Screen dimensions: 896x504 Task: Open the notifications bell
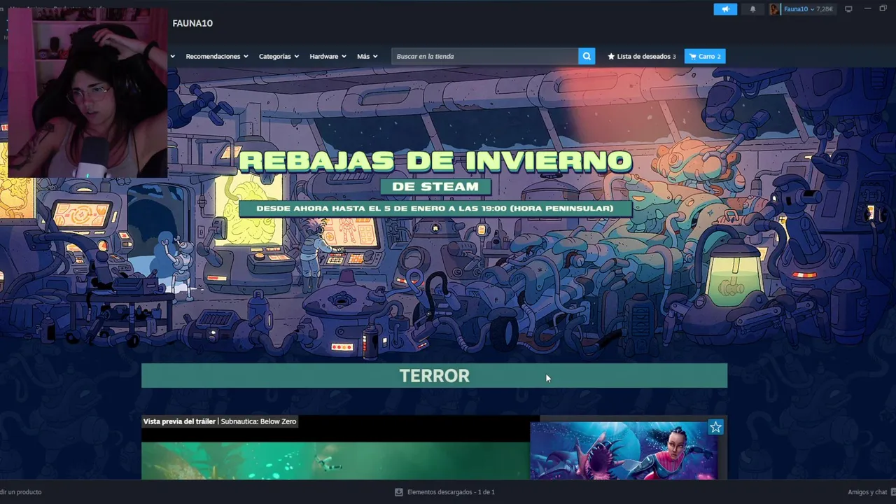pos(752,9)
